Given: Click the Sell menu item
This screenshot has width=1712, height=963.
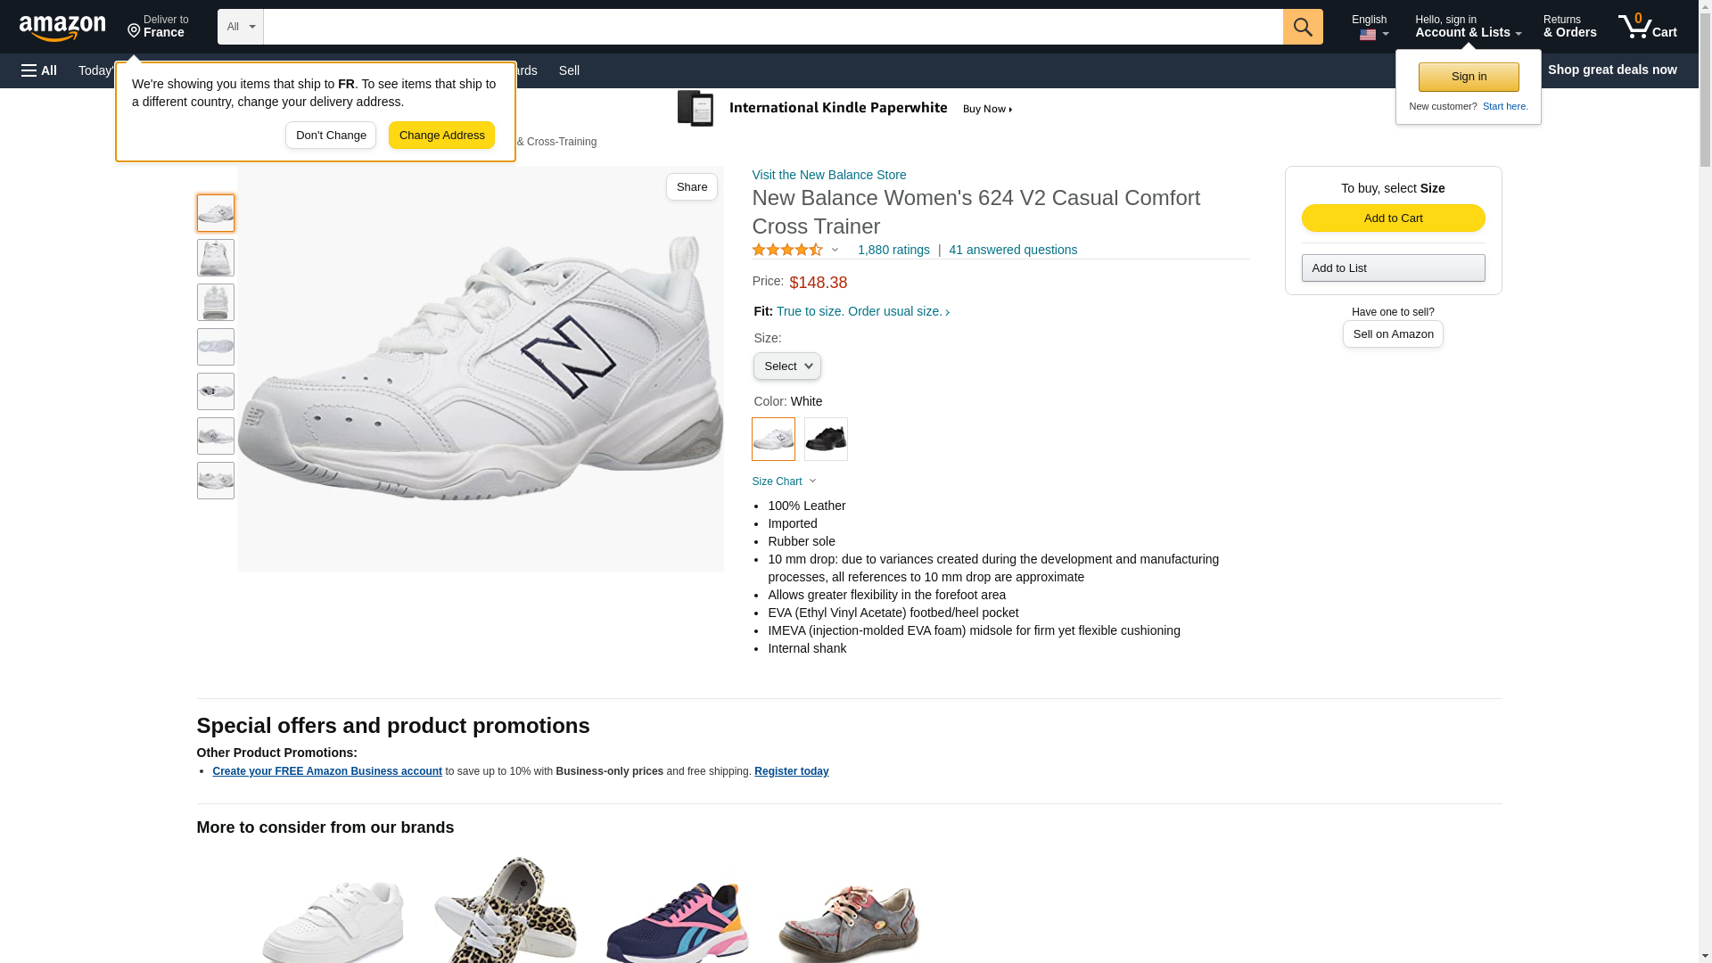Looking at the screenshot, I should (569, 70).
